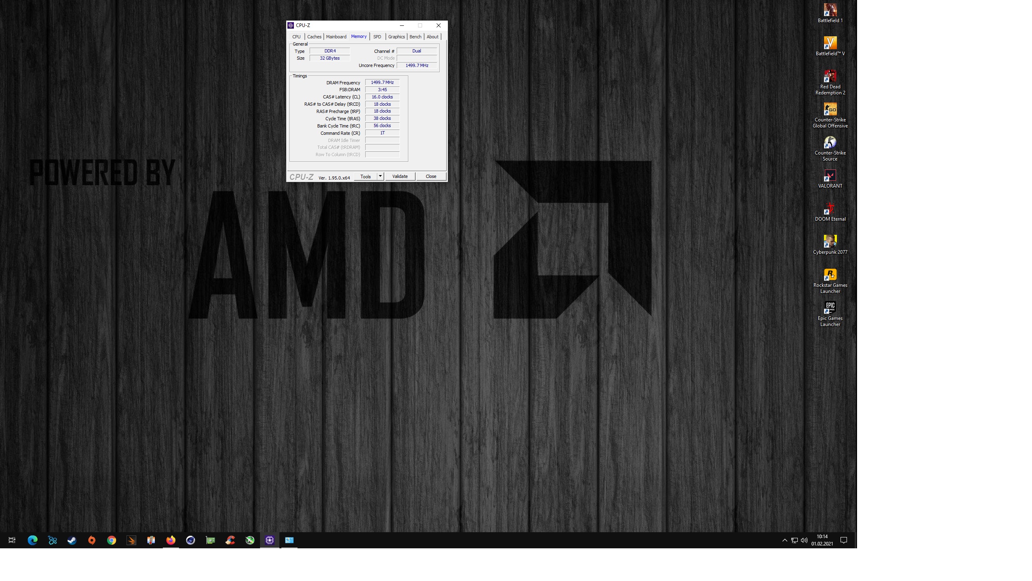Screen dimensions: 1032x581
Task: Switch to the Graphics tab
Action: [x=396, y=37]
